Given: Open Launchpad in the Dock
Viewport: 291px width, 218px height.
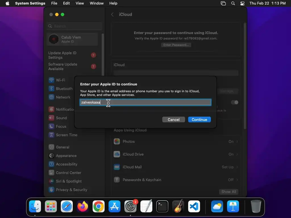Looking at the screenshot, I should pyautogui.click(x=51, y=206).
